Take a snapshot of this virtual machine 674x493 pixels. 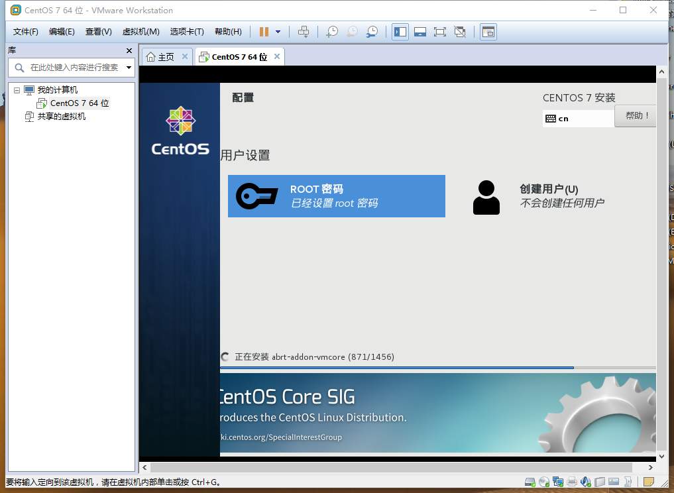tap(332, 32)
